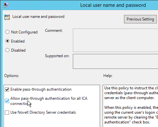
Task: Click the window title bar text
Action: (113, 5)
